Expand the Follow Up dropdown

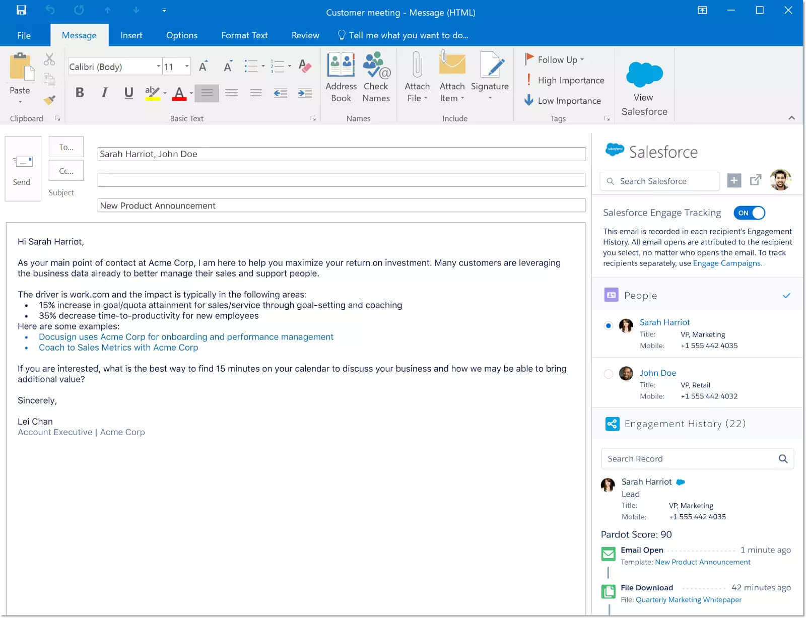(x=582, y=59)
